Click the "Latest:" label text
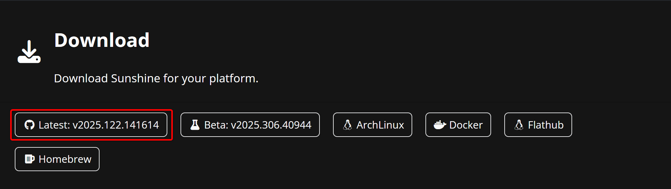This screenshot has height=189, width=671. point(54,125)
